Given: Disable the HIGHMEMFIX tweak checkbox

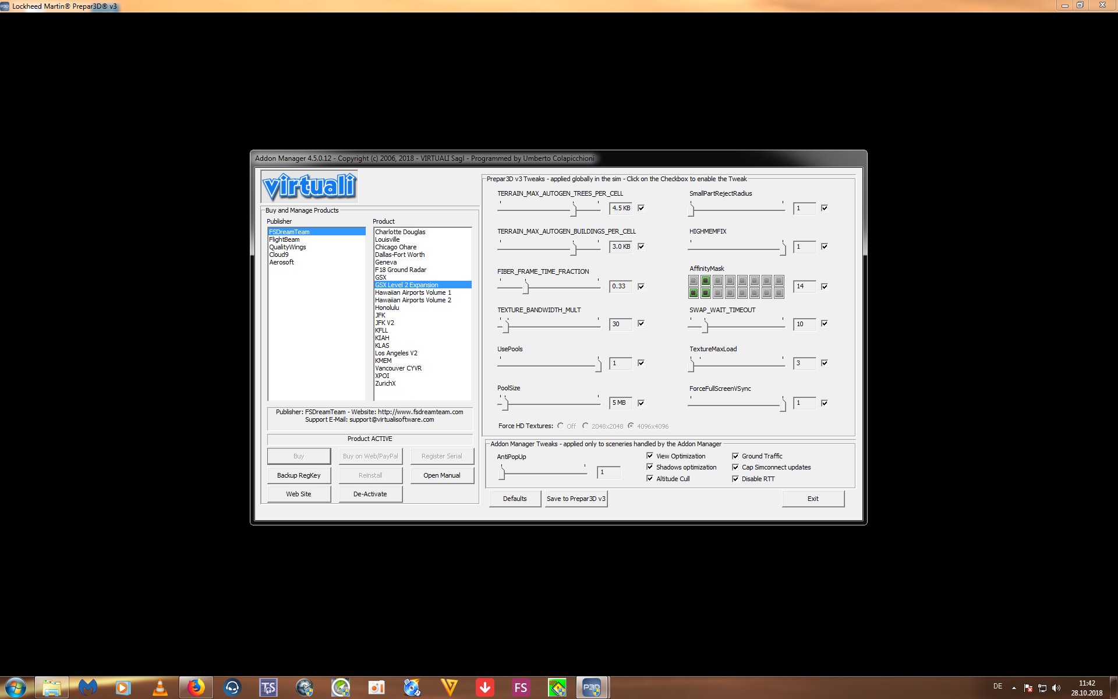Looking at the screenshot, I should point(825,246).
